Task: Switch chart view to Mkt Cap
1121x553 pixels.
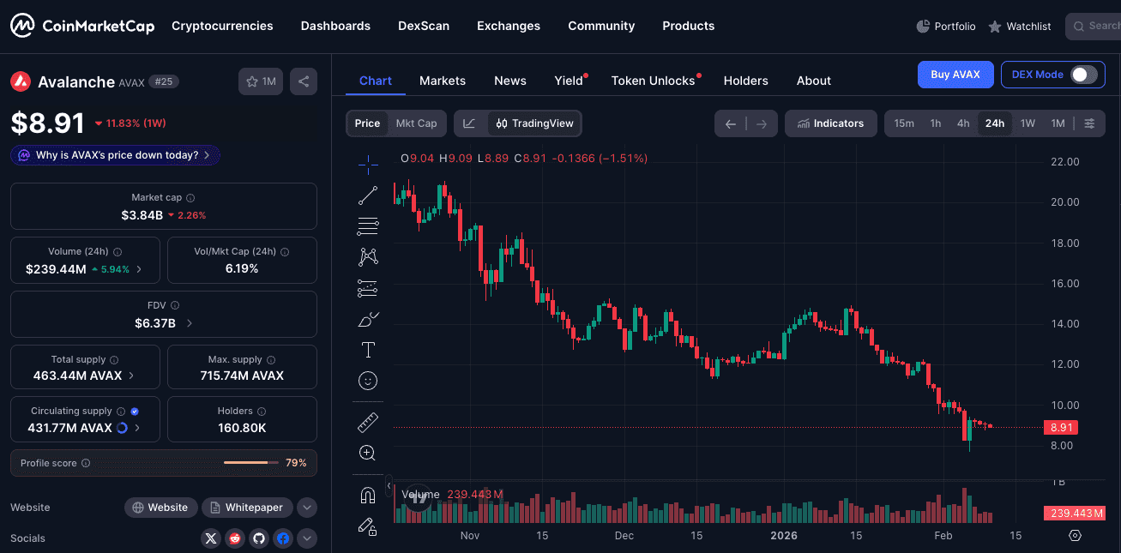Action: pos(416,123)
